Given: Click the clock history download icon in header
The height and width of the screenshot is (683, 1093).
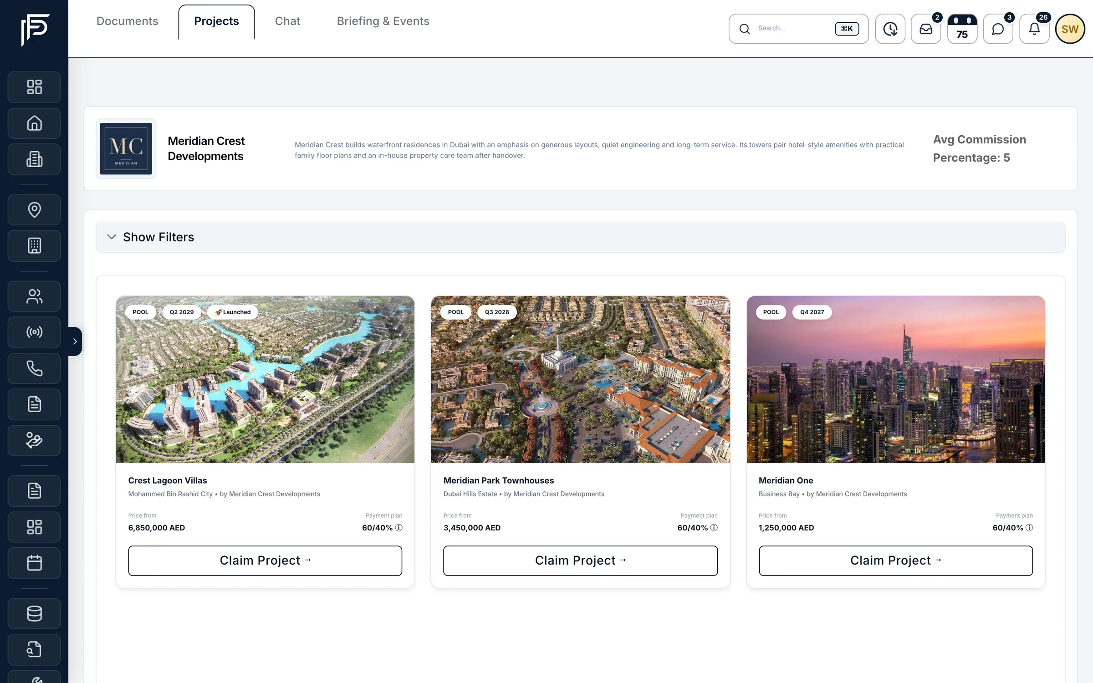Looking at the screenshot, I should pos(890,29).
